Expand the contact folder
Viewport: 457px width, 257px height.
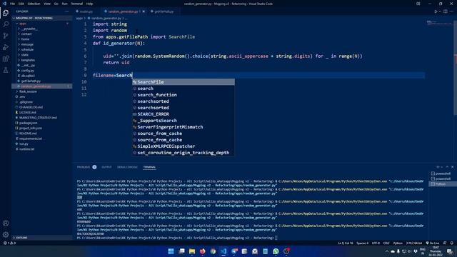pos(26,34)
